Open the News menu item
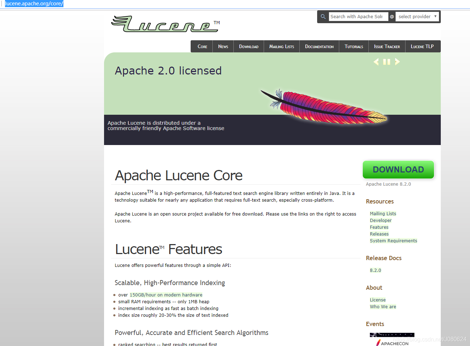Viewport: 470px width, 346px height. pyautogui.click(x=223, y=46)
